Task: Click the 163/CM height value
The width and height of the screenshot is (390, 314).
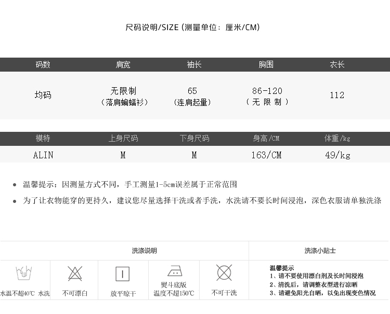Action: pos(266,155)
